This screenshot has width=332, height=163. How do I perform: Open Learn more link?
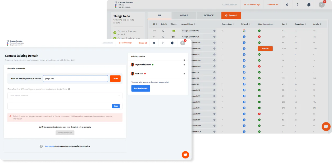(x=49, y=146)
